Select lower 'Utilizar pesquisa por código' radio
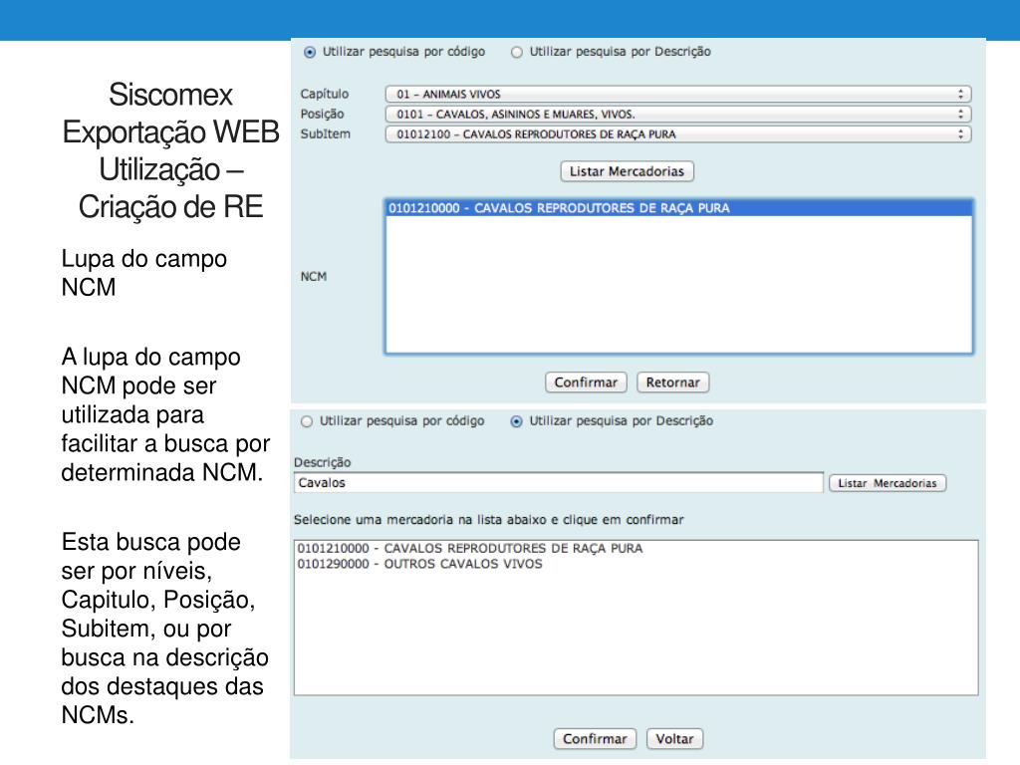1020x765 pixels. point(307,421)
